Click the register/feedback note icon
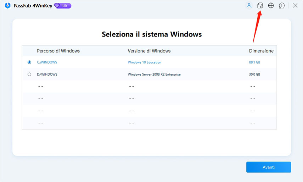The image size is (303, 182). tap(260, 6)
